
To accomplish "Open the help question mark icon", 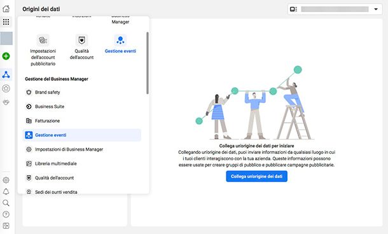I will [x=6, y=214].
